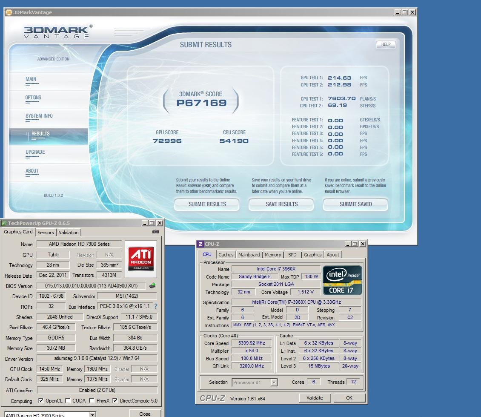Click the BUILD 1.0.2 label in 3DMark
The height and width of the screenshot is (417, 481).
point(53,196)
